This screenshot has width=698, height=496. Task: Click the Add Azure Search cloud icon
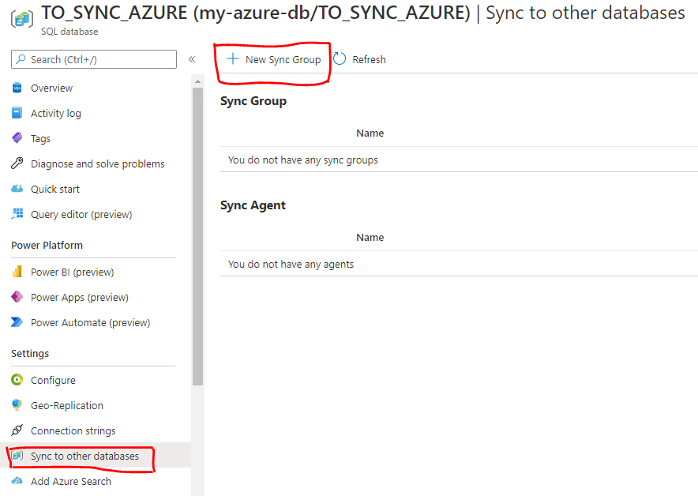point(17,481)
